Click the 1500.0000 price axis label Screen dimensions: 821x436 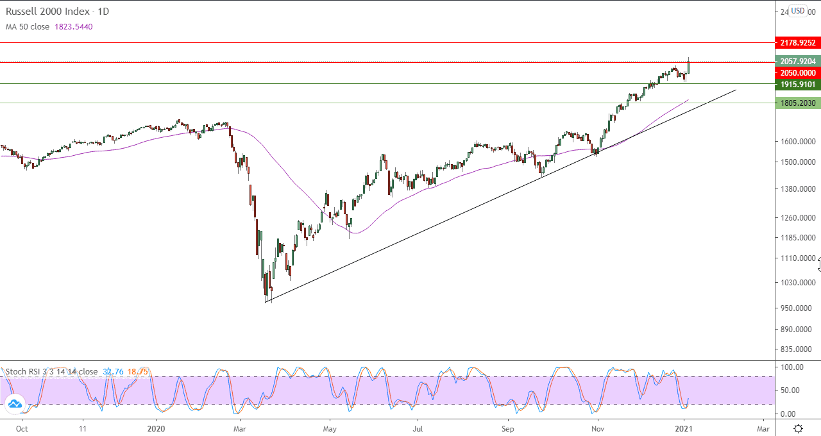click(x=798, y=162)
